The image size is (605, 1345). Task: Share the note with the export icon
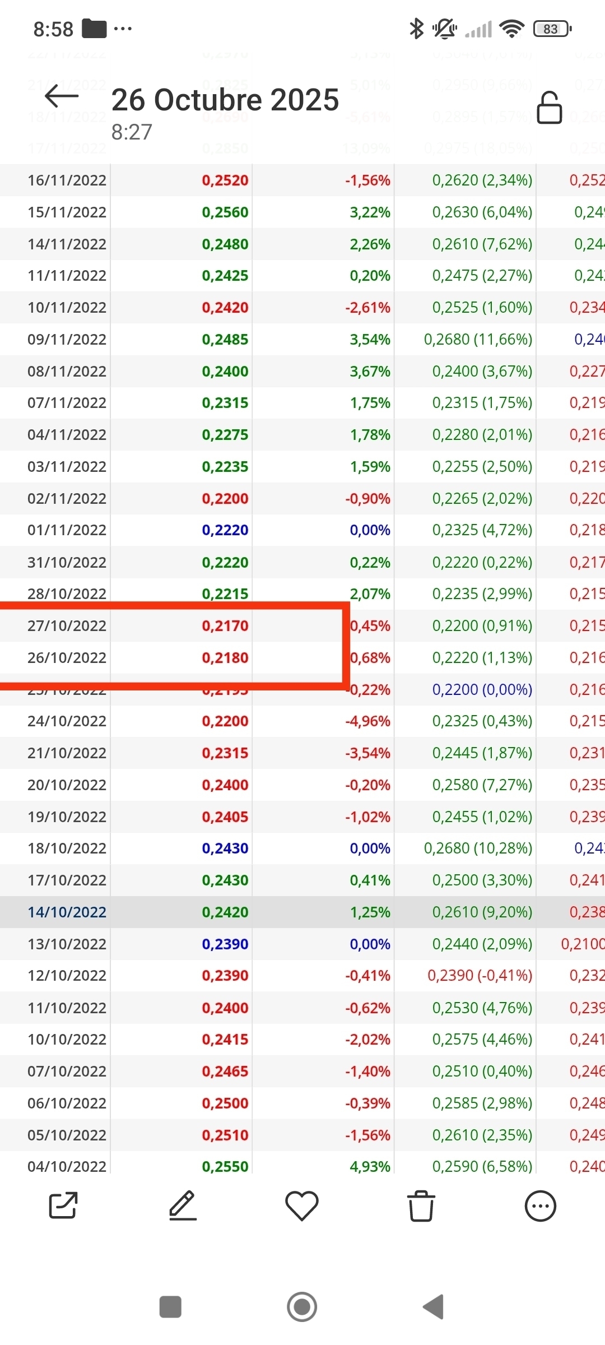[63, 1205]
